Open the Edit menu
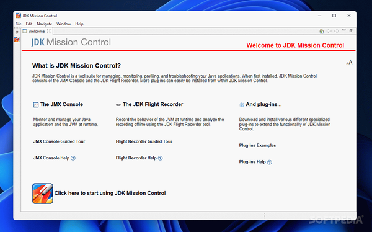Screen dimensions: 372x232 [29, 24]
